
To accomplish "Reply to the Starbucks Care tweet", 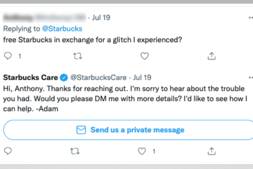I will tap(8, 151).
